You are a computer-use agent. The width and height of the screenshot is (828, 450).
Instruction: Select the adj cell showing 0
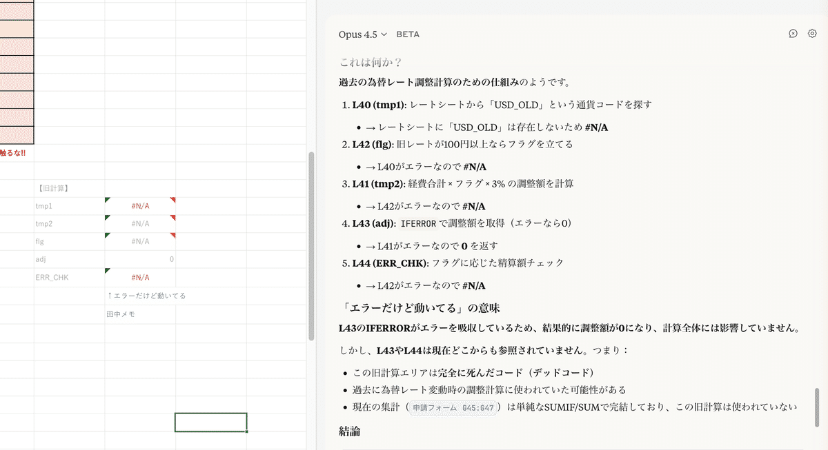tap(140, 260)
